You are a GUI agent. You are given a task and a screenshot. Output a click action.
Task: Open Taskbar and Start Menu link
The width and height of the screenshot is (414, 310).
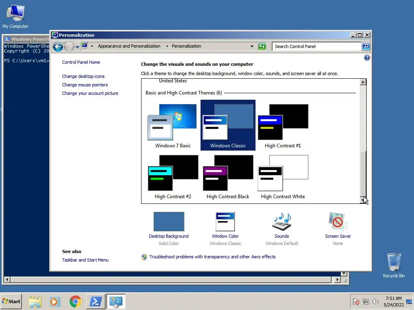pos(85,260)
